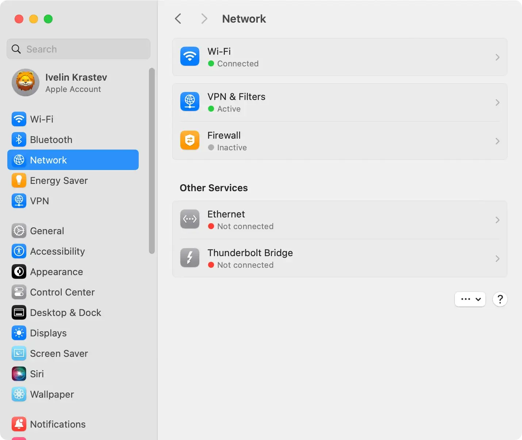
Task: Click the VPN icon in the sidebar
Action: [19, 201]
